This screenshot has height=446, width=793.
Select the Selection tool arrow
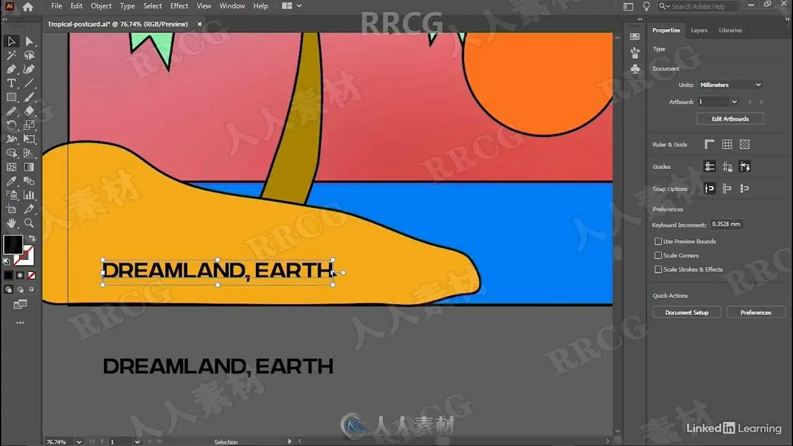click(x=11, y=41)
